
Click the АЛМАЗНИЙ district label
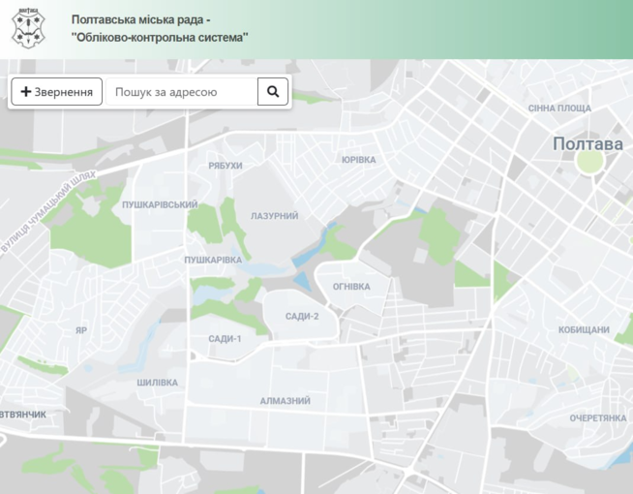pyautogui.click(x=285, y=401)
